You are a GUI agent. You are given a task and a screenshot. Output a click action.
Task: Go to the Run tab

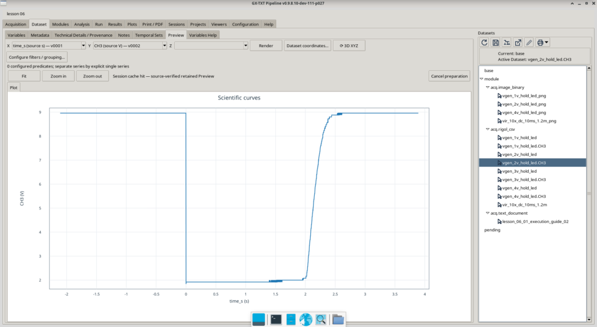point(99,24)
